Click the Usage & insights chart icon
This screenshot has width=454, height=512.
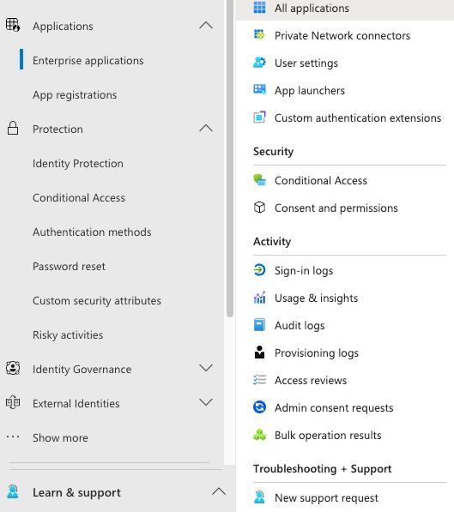click(x=259, y=297)
